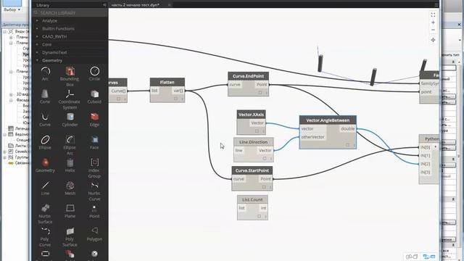Toggle preview checkbox on Line.Direction node
464x261 pixels.
(x=265, y=158)
